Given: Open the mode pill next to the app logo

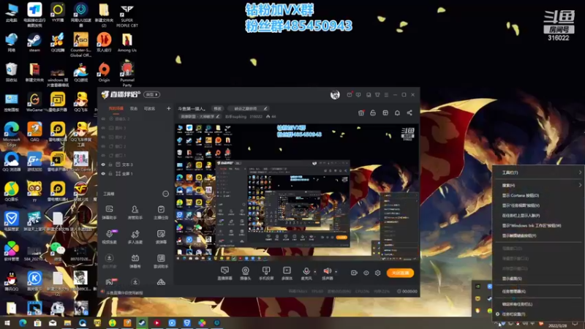Looking at the screenshot, I should click(152, 95).
